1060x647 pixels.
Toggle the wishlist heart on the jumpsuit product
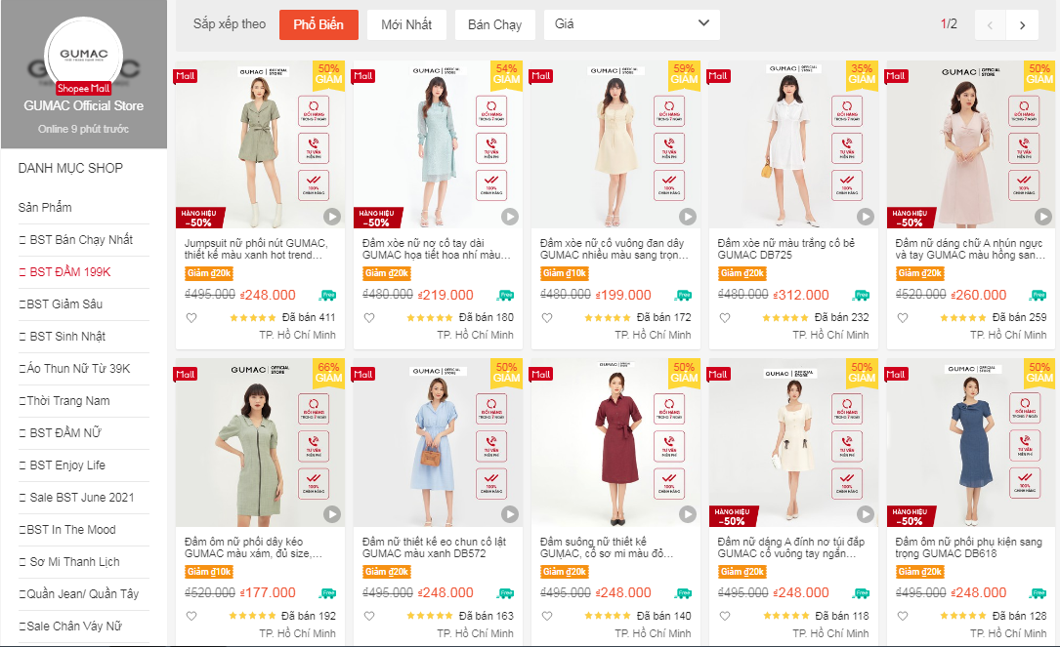pos(191,316)
